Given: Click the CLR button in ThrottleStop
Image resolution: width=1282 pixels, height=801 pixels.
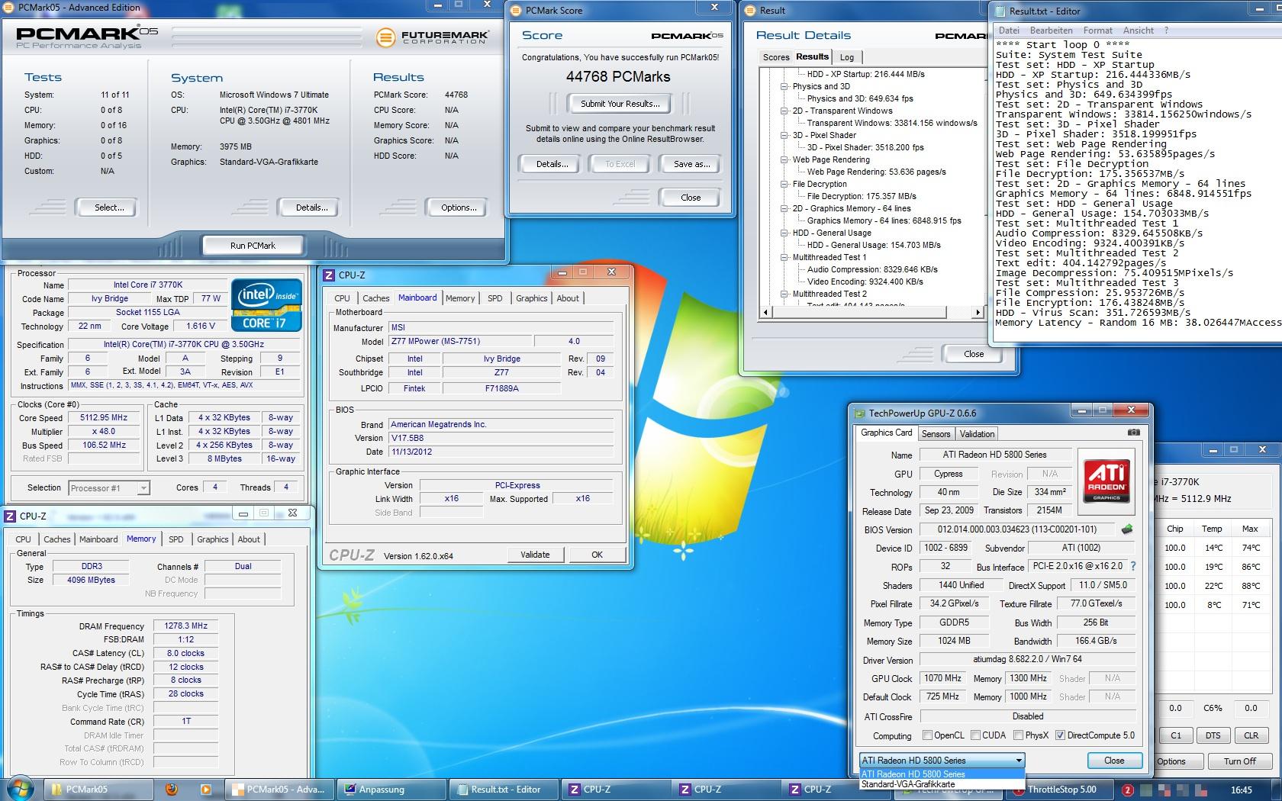Looking at the screenshot, I should tap(1251, 735).
